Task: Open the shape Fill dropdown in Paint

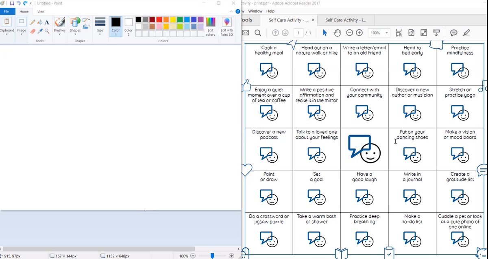Action: [x=86, y=27]
